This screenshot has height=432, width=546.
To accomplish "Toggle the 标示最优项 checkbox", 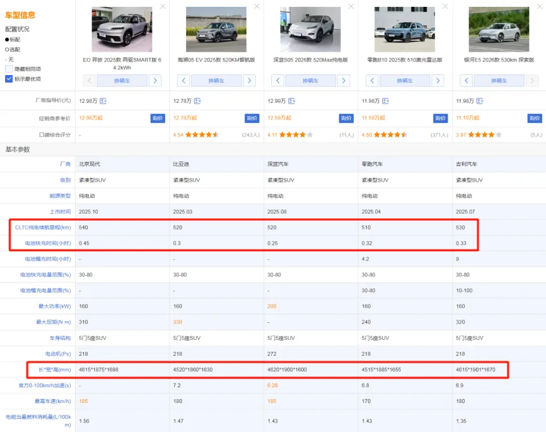I will (x=9, y=79).
